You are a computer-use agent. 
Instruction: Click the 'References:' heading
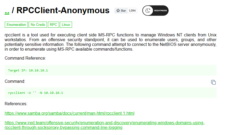pyautogui.click(x=16, y=104)
